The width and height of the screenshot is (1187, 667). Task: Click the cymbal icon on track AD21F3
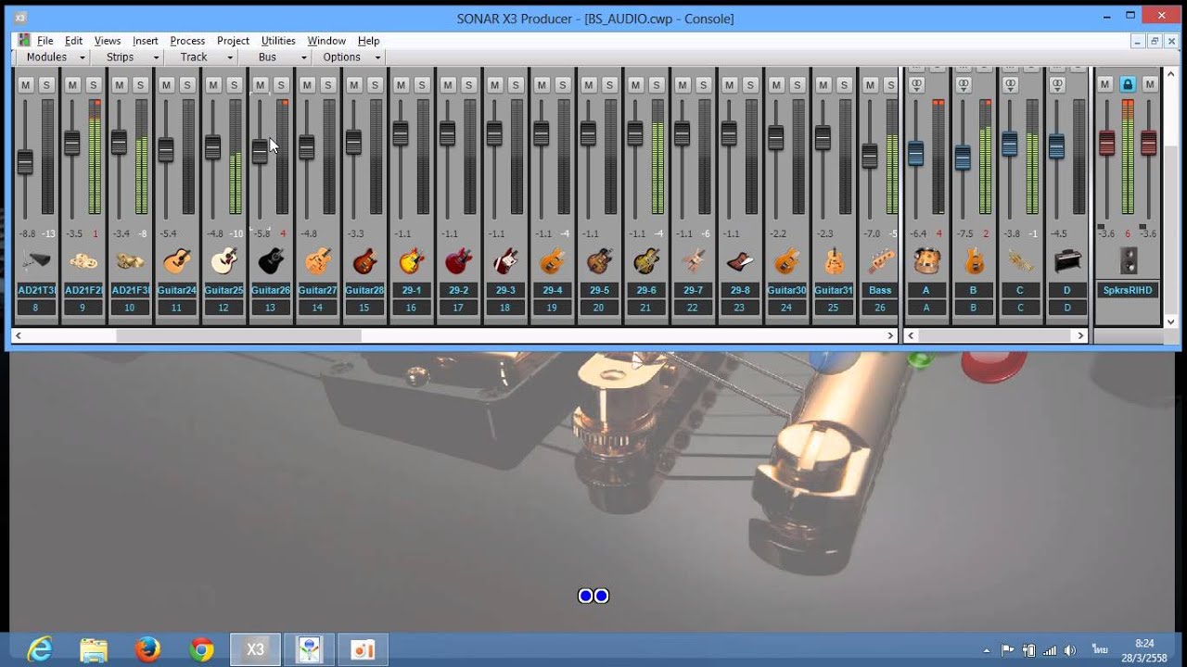(130, 261)
